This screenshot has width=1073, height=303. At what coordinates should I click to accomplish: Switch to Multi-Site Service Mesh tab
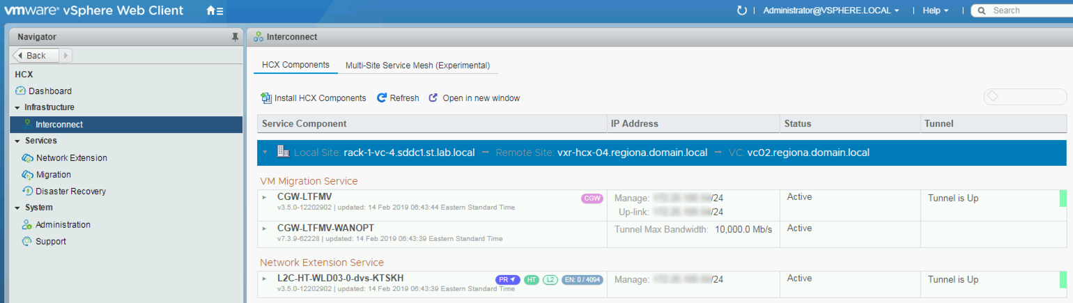click(x=417, y=65)
